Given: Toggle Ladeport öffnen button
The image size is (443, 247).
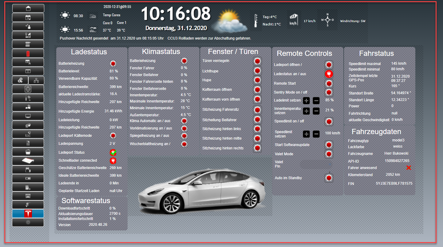Looking at the screenshot, I should (329, 65).
